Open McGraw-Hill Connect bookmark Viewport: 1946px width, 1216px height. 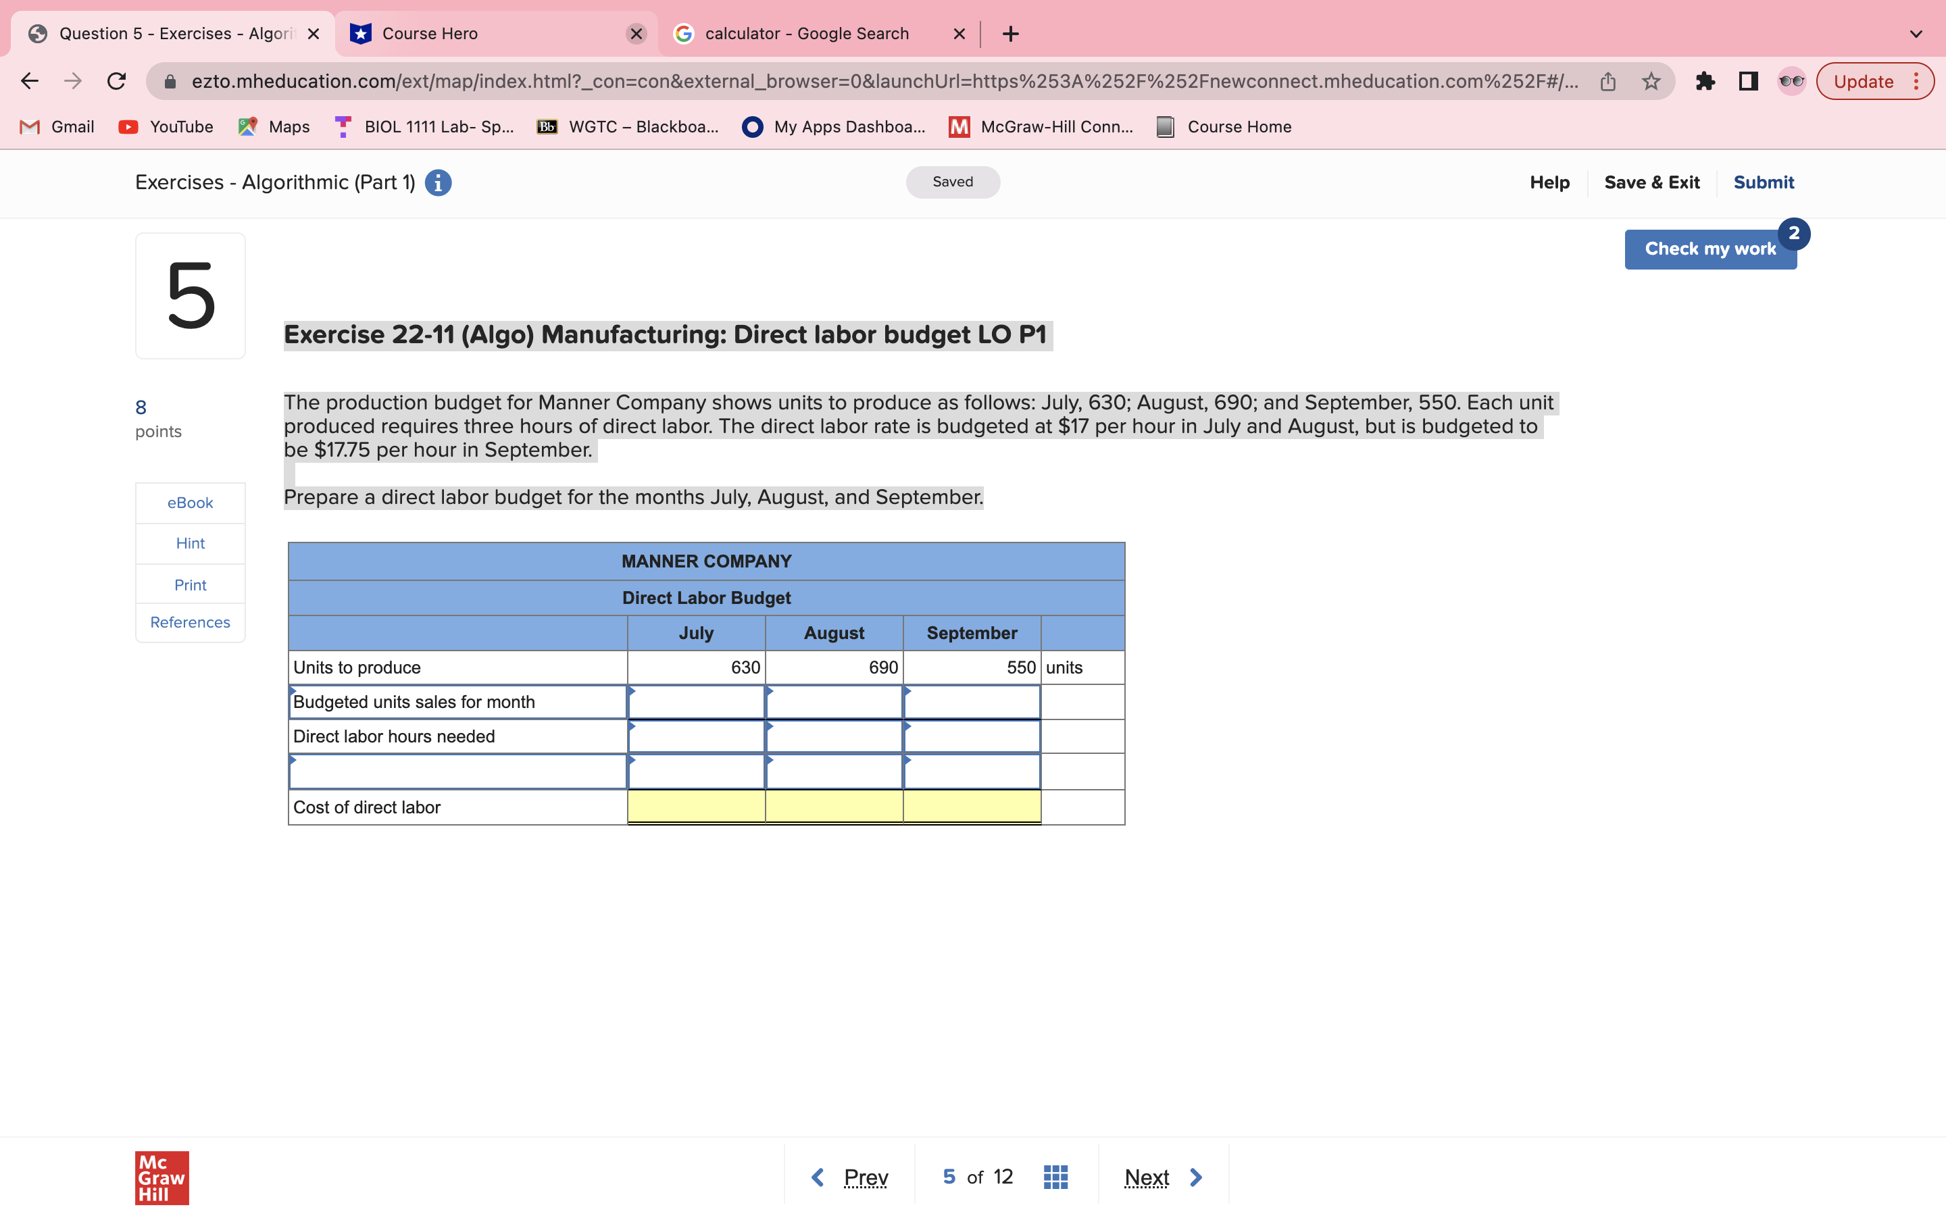[x=1041, y=126]
